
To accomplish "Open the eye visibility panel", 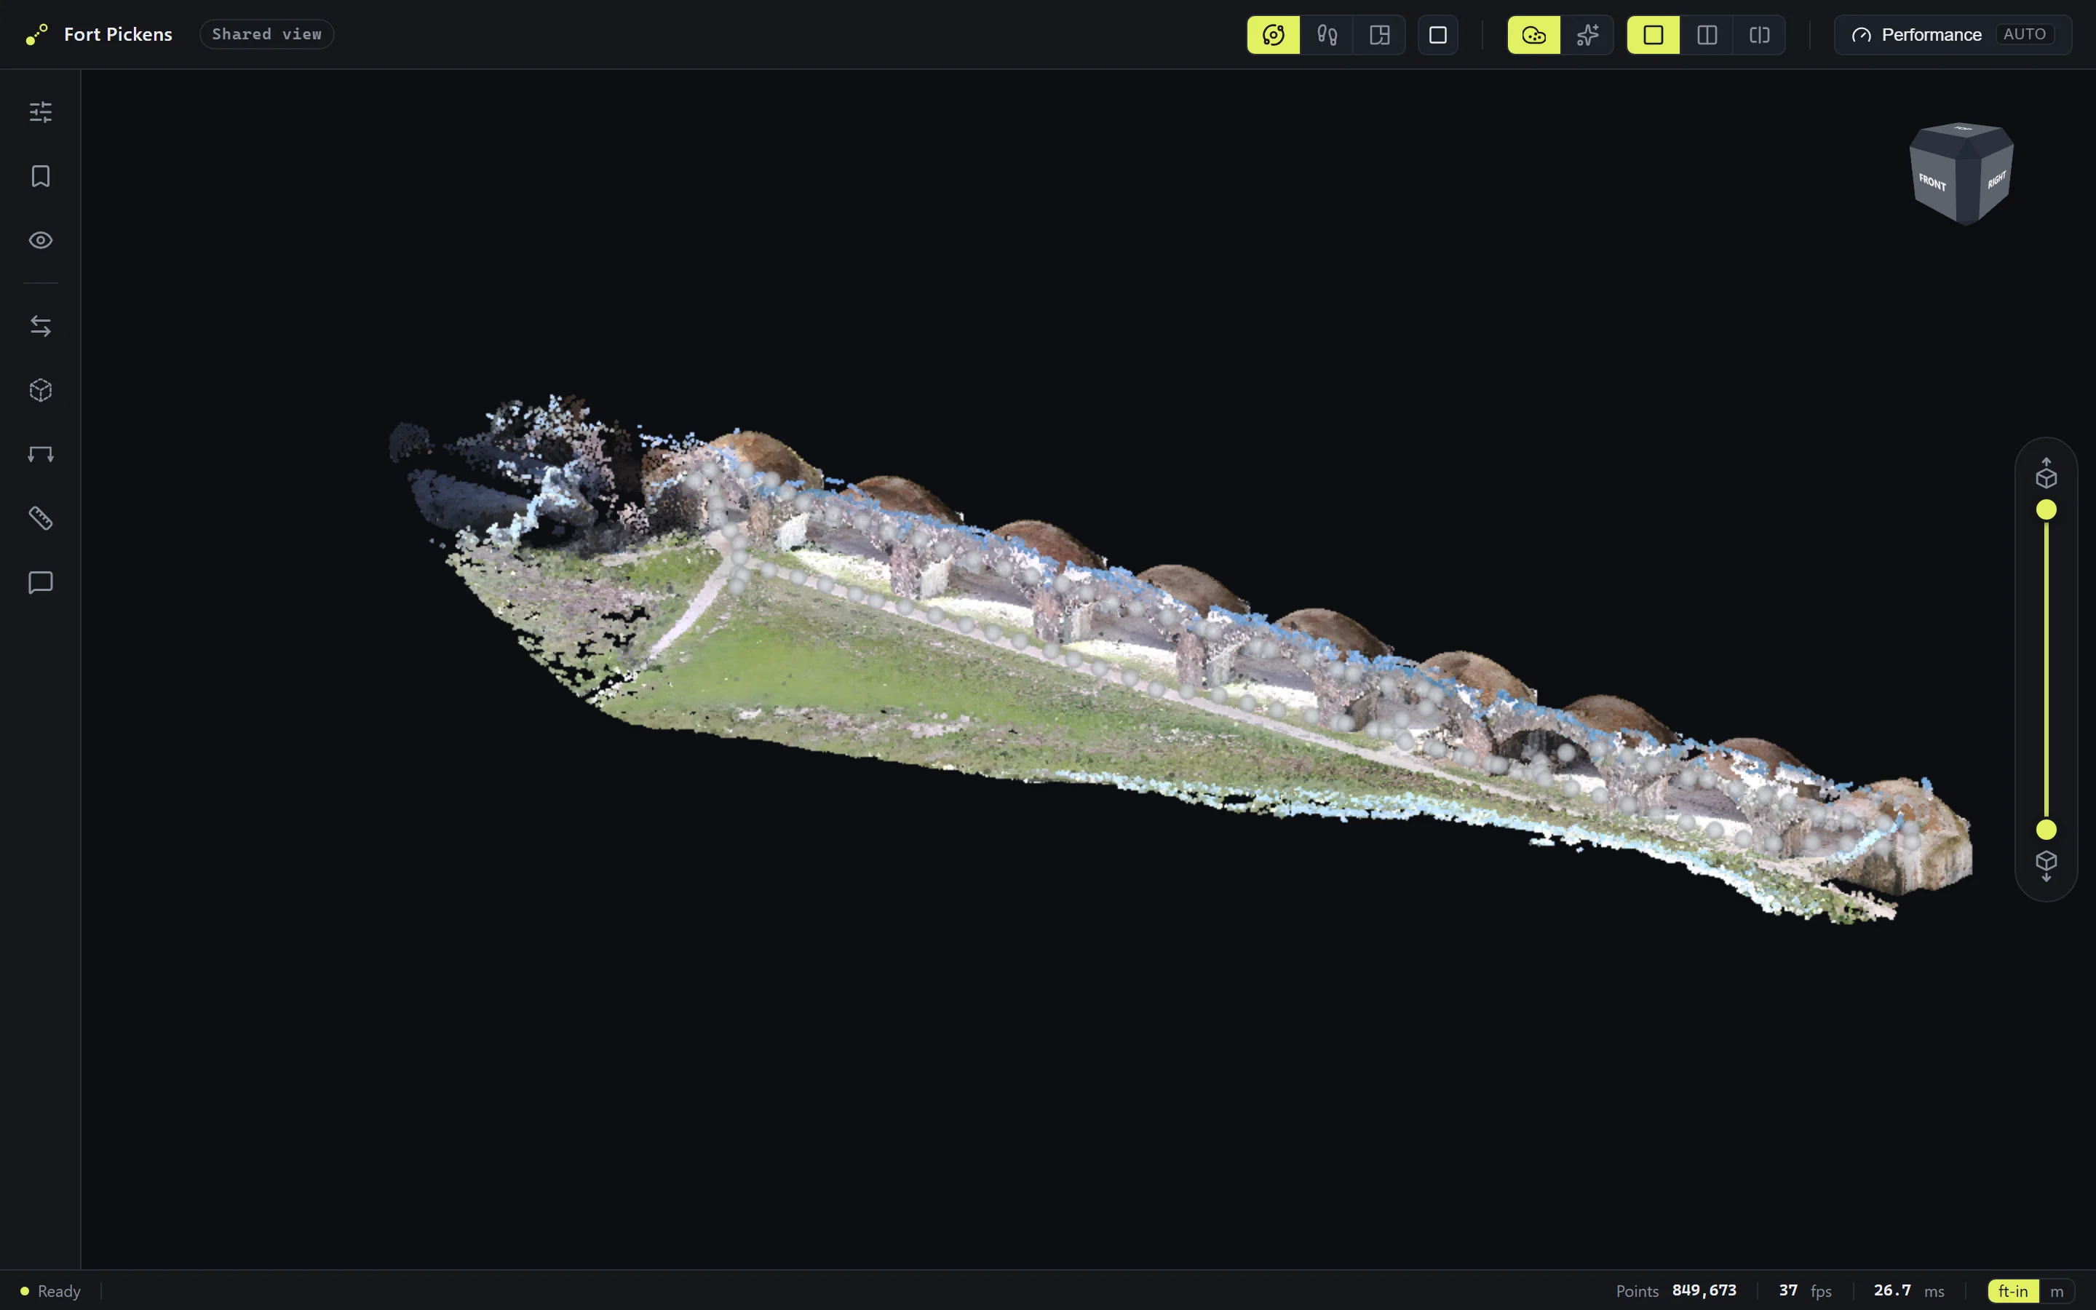I will pyautogui.click(x=41, y=240).
